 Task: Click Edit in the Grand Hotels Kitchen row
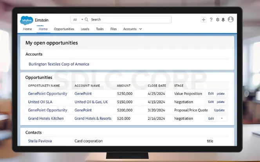click(x=211, y=118)
